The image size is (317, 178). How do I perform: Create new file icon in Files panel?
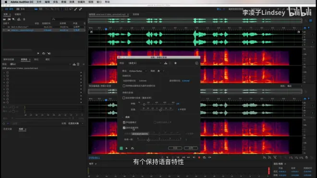(x=14, y=19)
